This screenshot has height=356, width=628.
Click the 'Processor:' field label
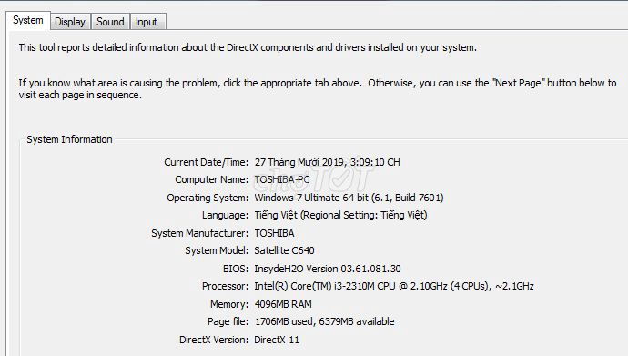[225, 286]
